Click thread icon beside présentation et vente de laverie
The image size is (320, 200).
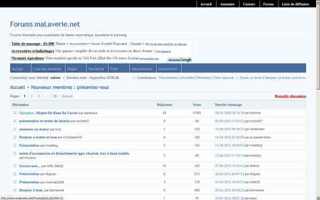(x=14, y=121)
